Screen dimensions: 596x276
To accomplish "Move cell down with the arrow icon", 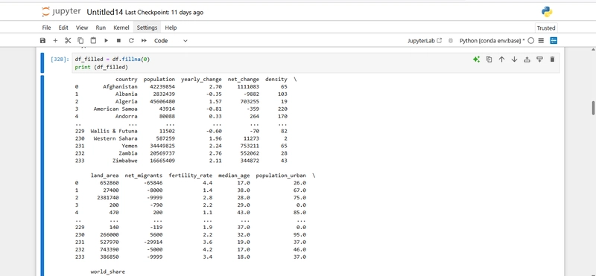I will (x=514, y=60).
